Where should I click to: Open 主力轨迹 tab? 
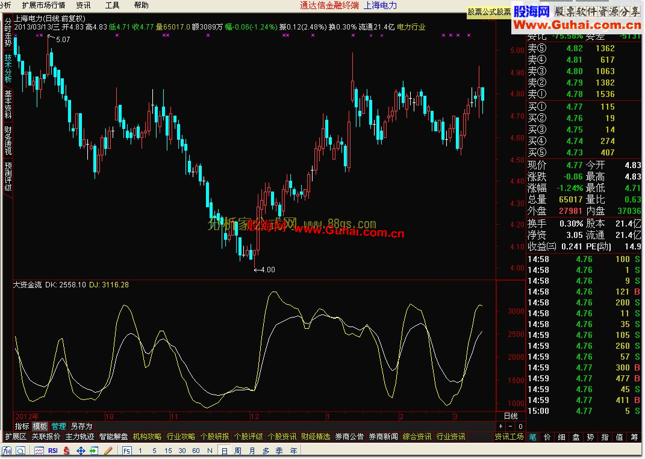click(80, 437)
